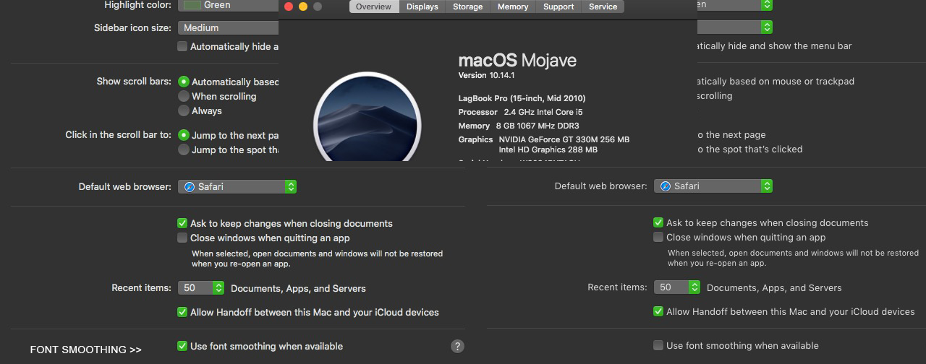Click left pane Documents, Apps, and Servers text
Viewport: 926px width, 364px height.
[x=298, y=288]
